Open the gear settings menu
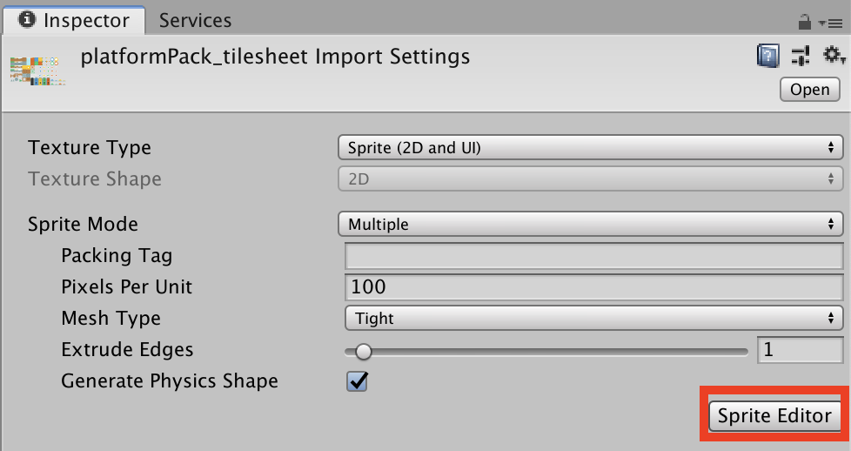 click(834, 57)
